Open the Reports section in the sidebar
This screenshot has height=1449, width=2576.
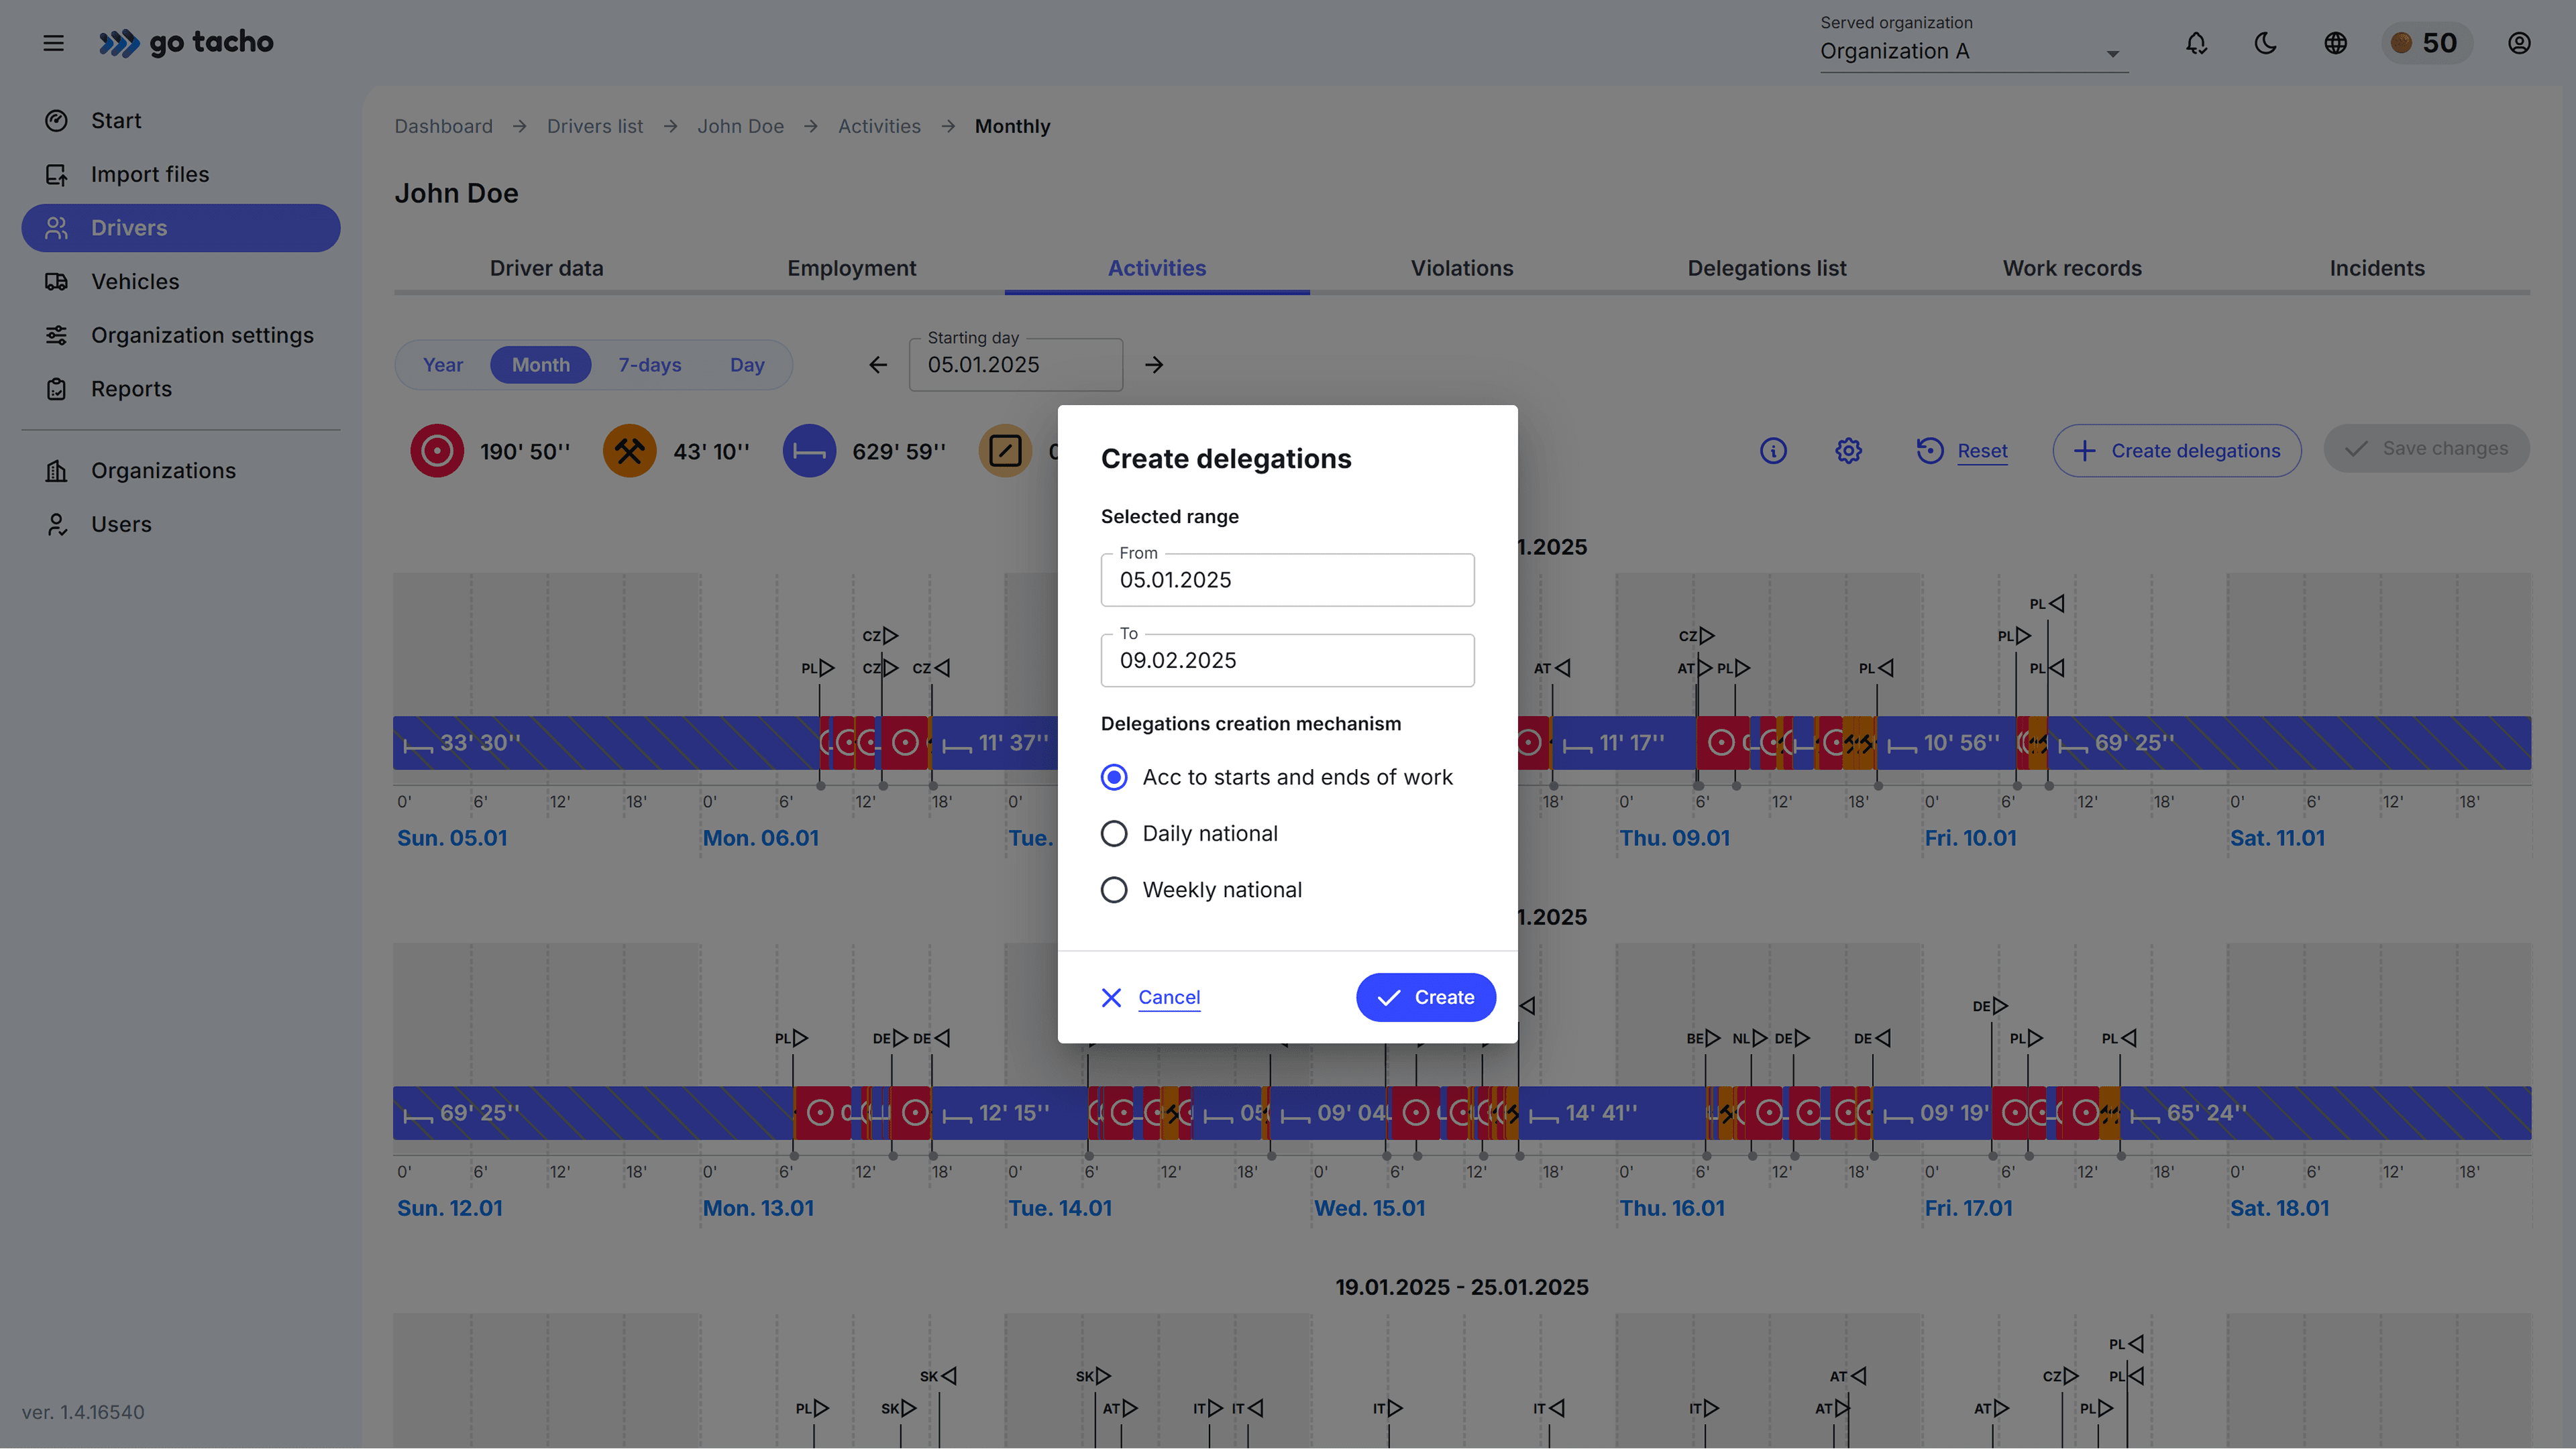click(131, 388)
